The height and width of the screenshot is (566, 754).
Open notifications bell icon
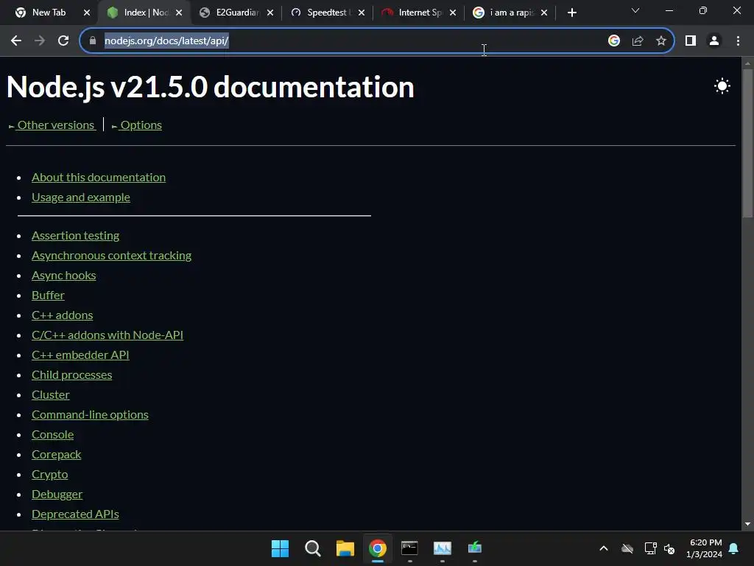734,548
